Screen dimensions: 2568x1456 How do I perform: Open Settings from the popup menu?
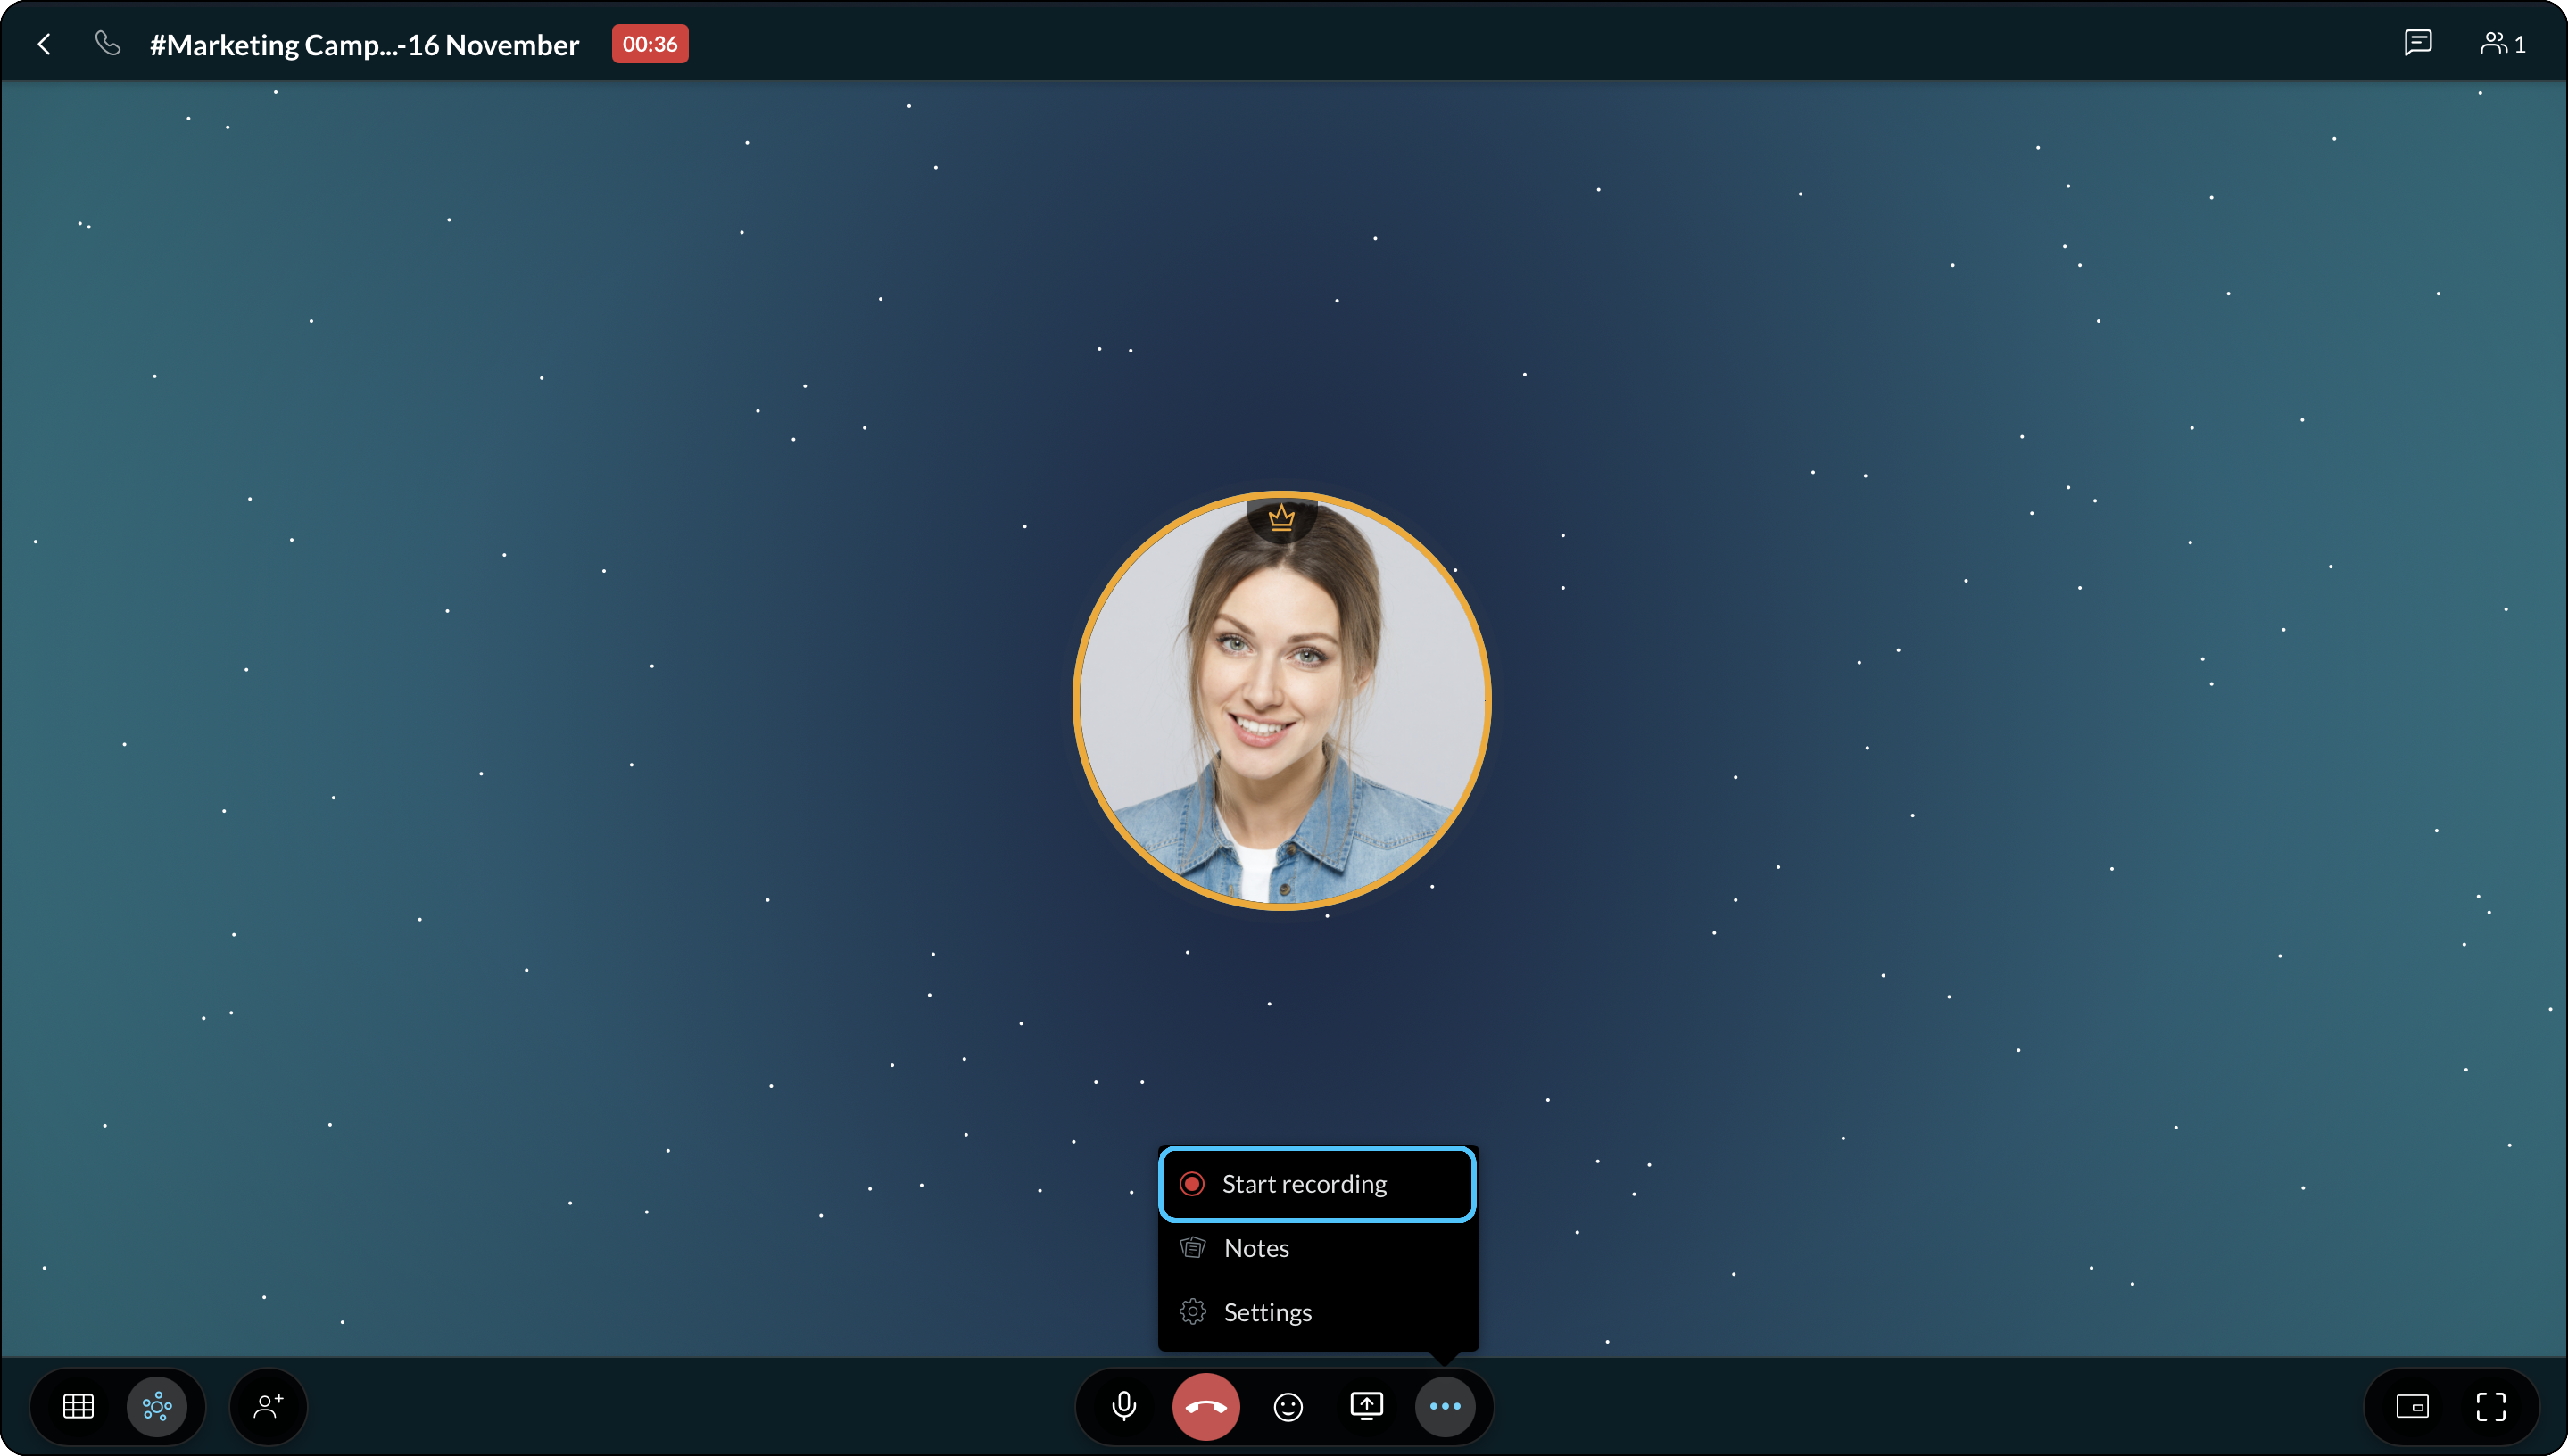(1267, 1312)
